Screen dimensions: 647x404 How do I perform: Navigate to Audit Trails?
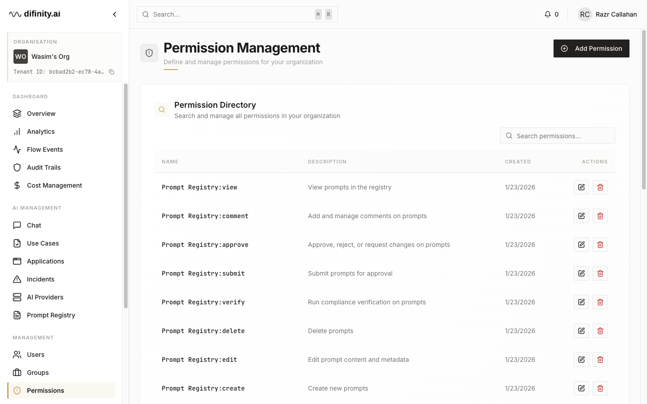pyautogui.click(x=61, y=167)
